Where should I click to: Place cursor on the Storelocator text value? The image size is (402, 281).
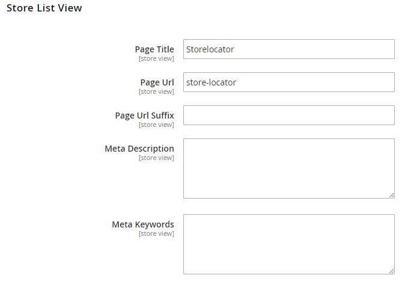[210, 49]
